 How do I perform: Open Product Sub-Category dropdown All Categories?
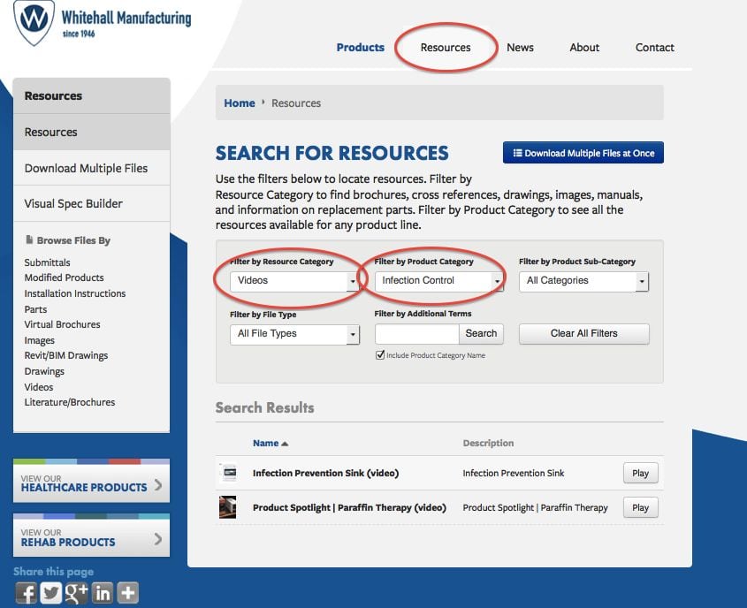(583, 281)
